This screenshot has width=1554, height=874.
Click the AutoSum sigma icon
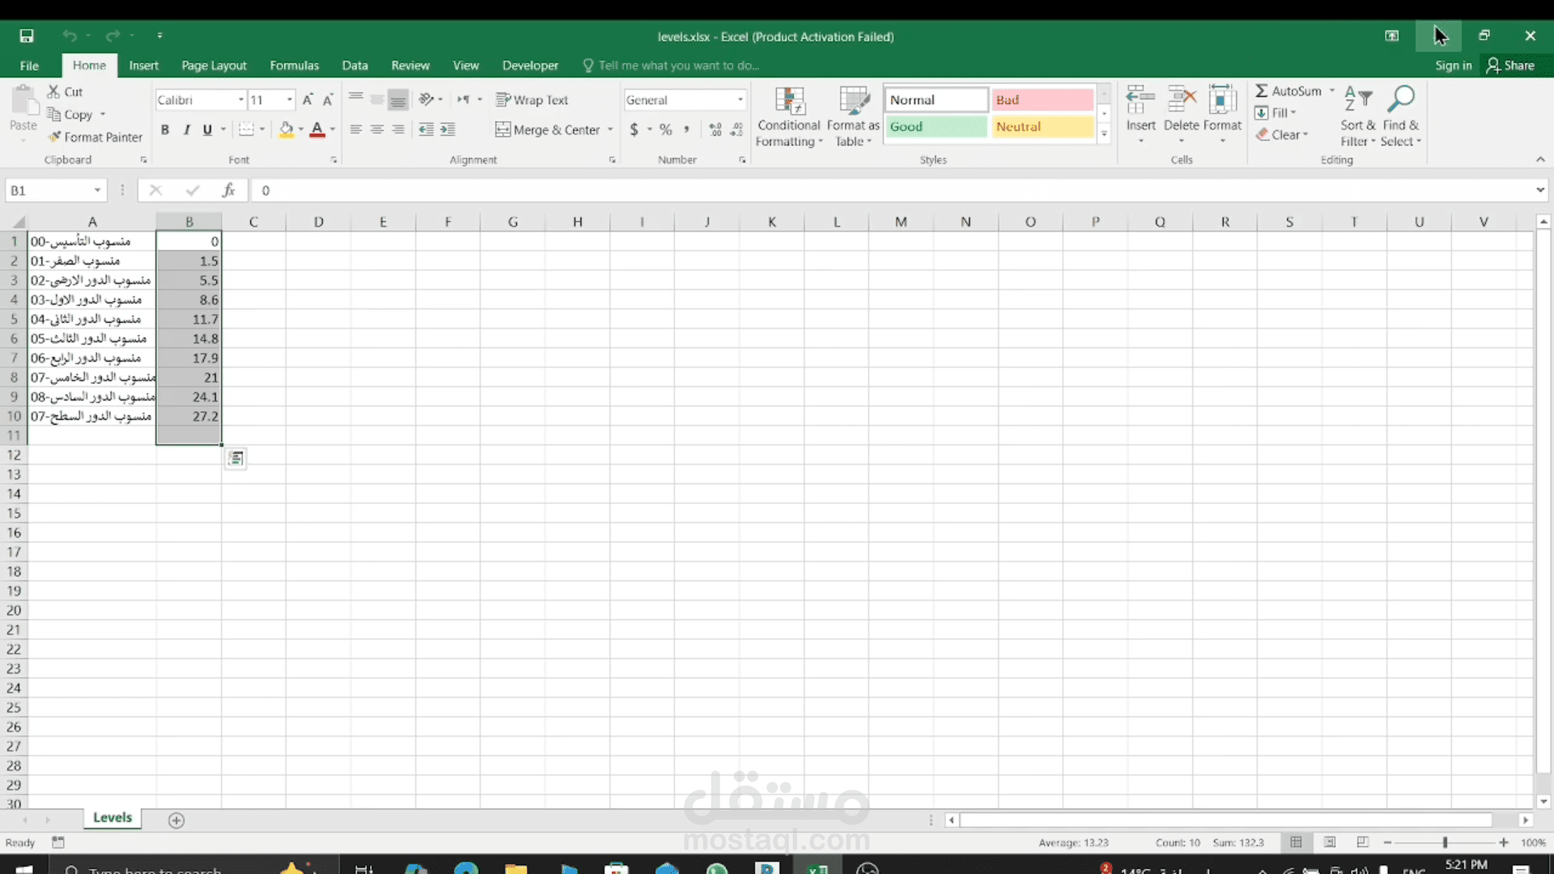point(1262,91)
